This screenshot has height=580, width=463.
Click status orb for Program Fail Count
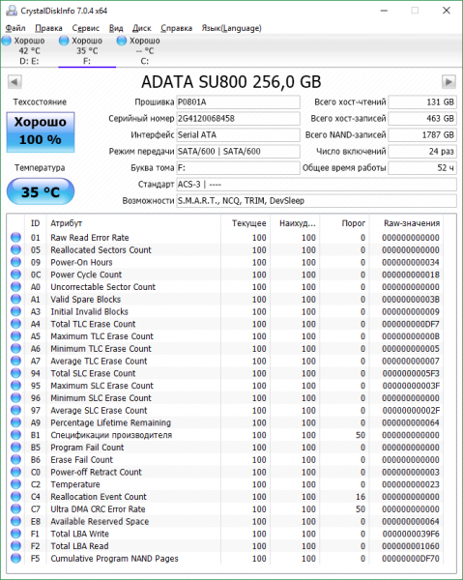click(15, 448)
